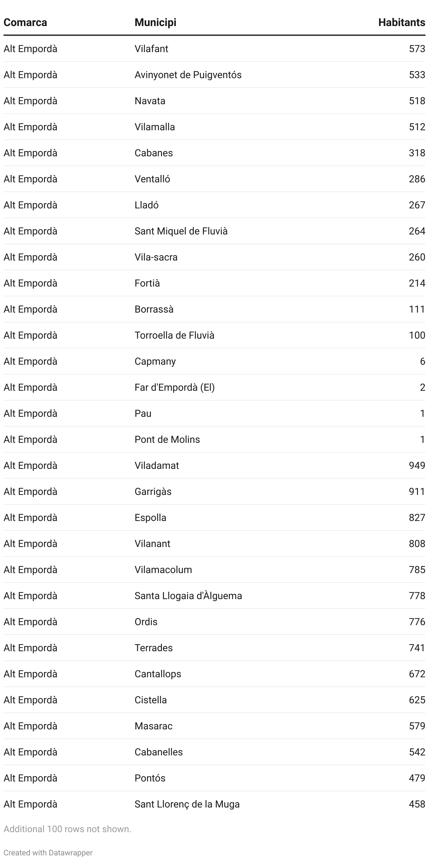Click the Pont de Molins row name
Image resolution: width=429 pixels, height=861 pixels.
(167, 439)
